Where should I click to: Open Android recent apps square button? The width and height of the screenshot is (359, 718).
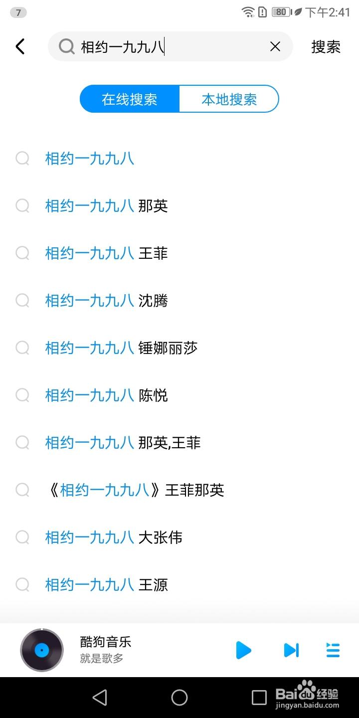pyautogui.click(x=259, y=697)
